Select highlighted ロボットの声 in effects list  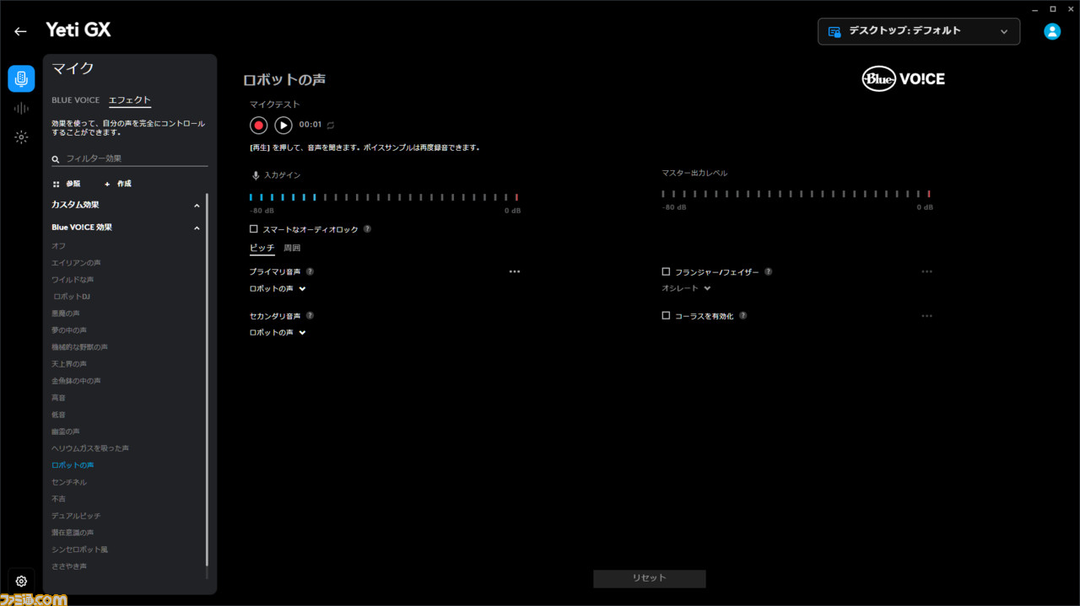[73, 465]
